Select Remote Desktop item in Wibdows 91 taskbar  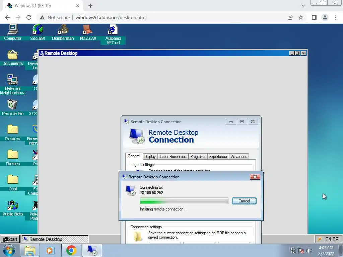tap(55, 239)
